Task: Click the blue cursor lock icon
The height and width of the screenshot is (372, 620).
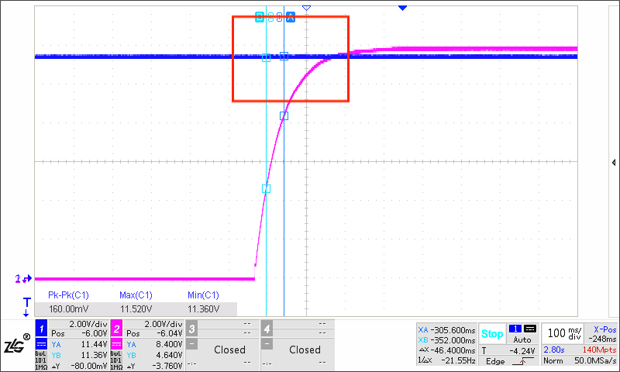Action: click(x=280, y=17)
